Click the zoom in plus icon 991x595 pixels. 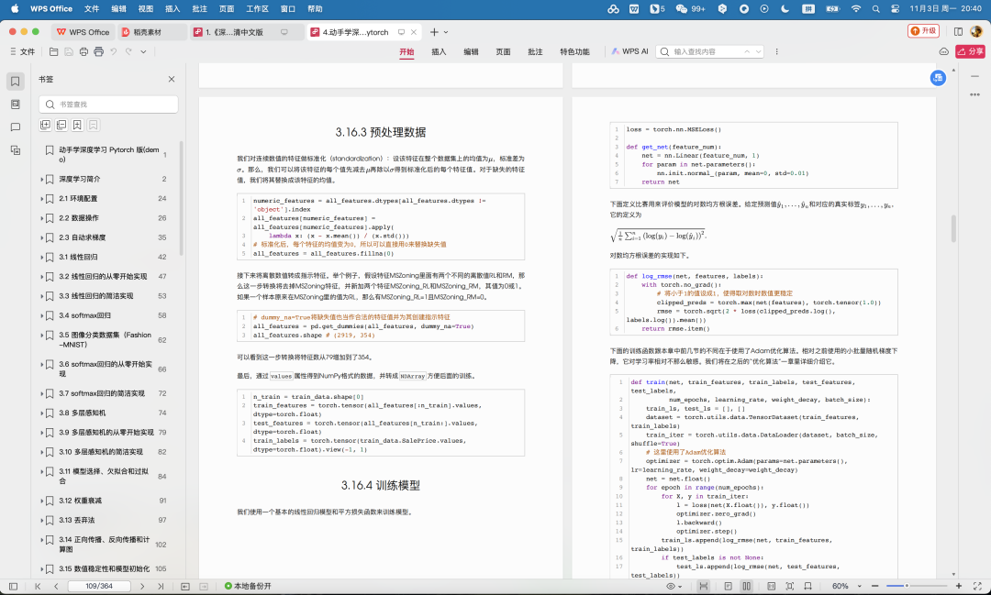(959, 586)
